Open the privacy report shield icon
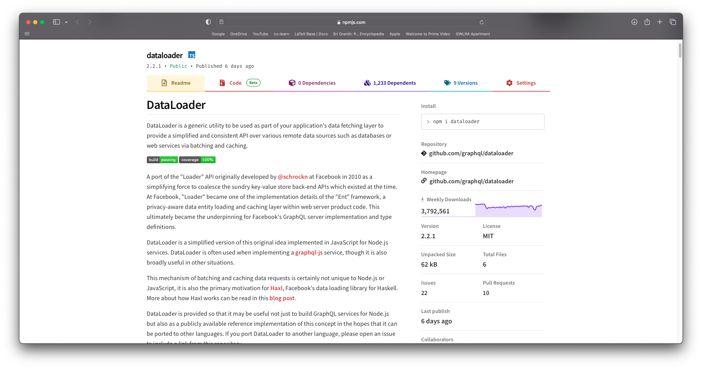702x369 pixels. coord(208,22)
